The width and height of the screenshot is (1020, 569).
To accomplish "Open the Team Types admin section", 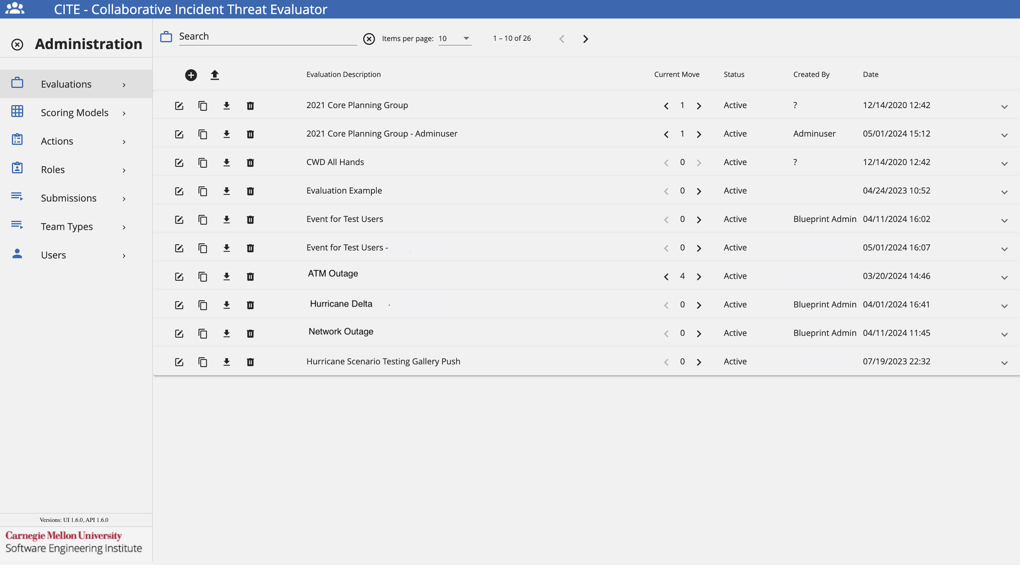I will [x=67, y=226].
